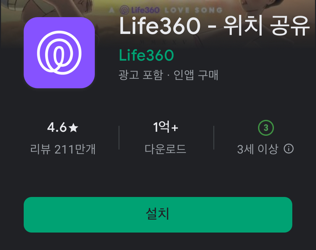Click the info icon beside 3세 이상
This screenshot has width=316, height=250.
click(289, 149)
